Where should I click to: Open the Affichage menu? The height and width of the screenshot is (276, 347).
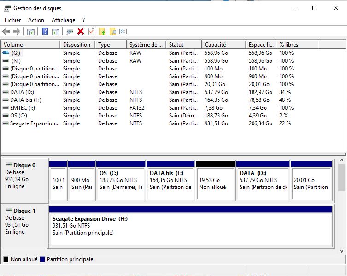coord(63,20)
